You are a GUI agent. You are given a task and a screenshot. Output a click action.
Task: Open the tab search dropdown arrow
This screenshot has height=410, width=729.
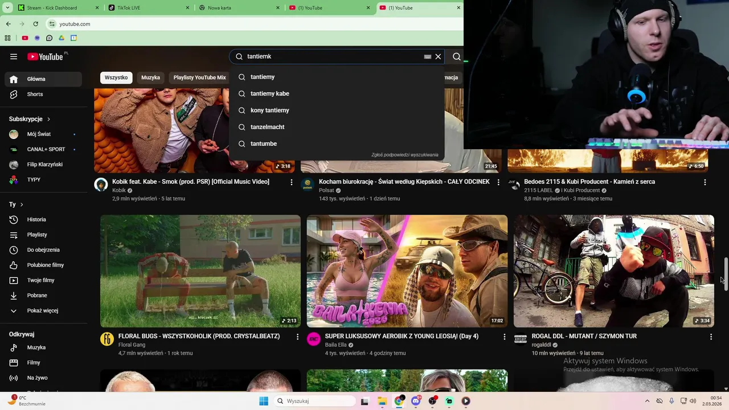click(9, 7)
